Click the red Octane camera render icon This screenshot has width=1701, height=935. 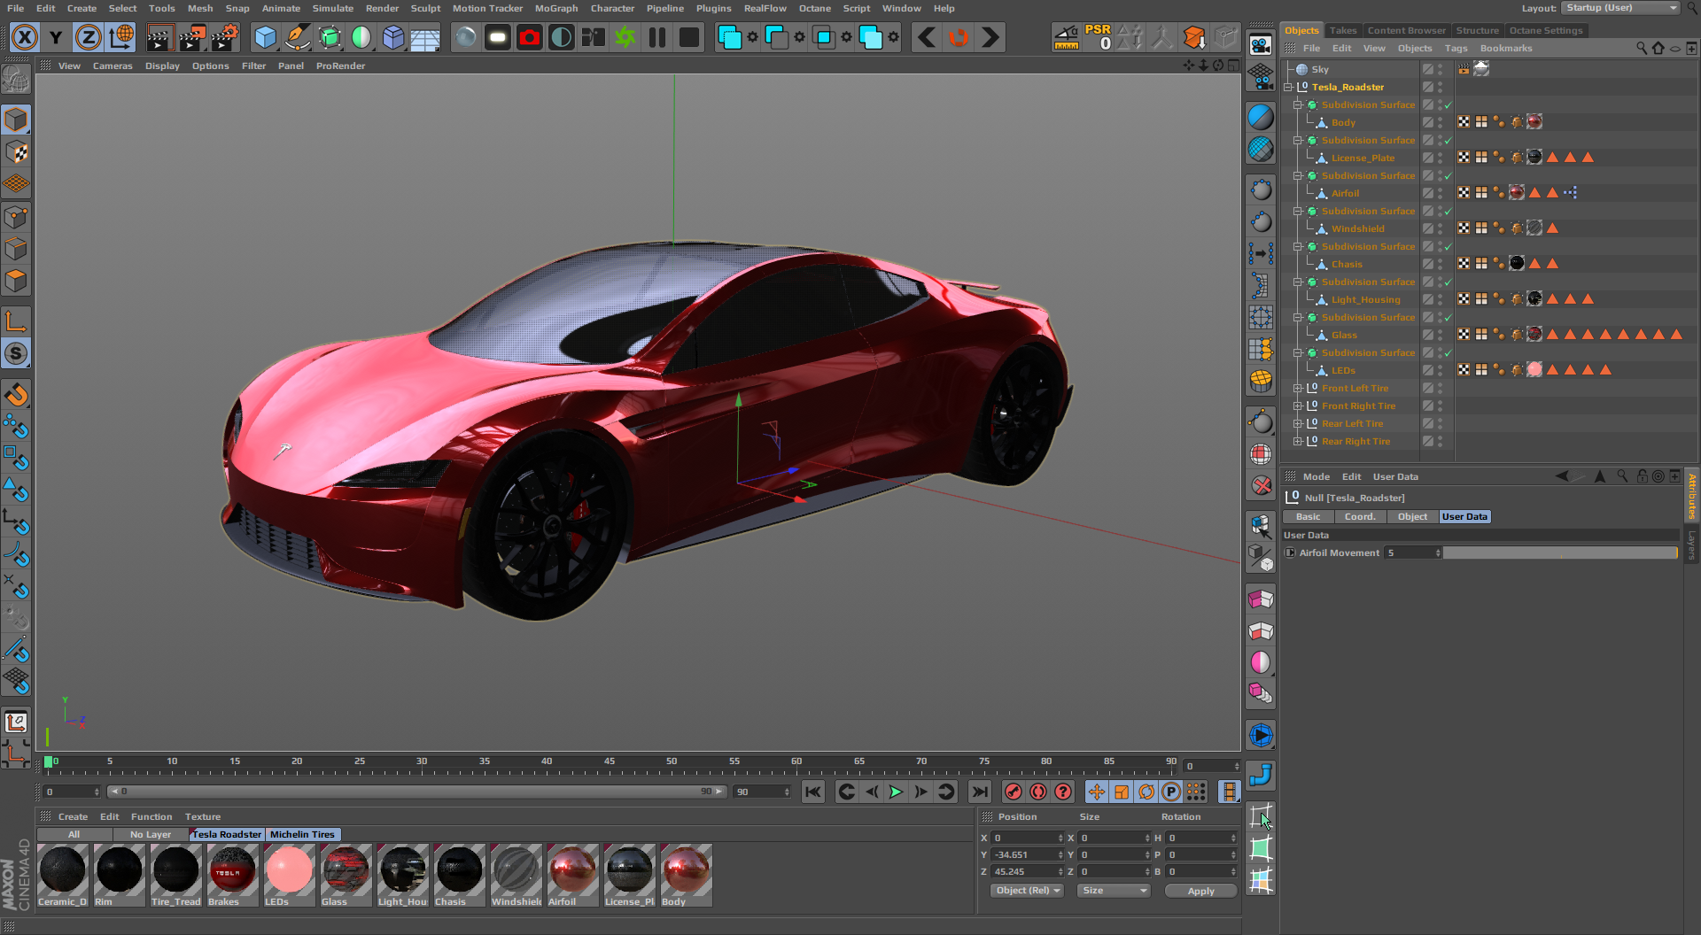coord(530,37)
